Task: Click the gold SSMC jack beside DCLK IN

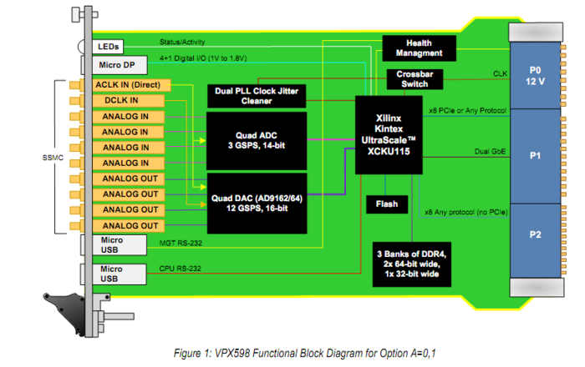Action: [x=77, y=101]
